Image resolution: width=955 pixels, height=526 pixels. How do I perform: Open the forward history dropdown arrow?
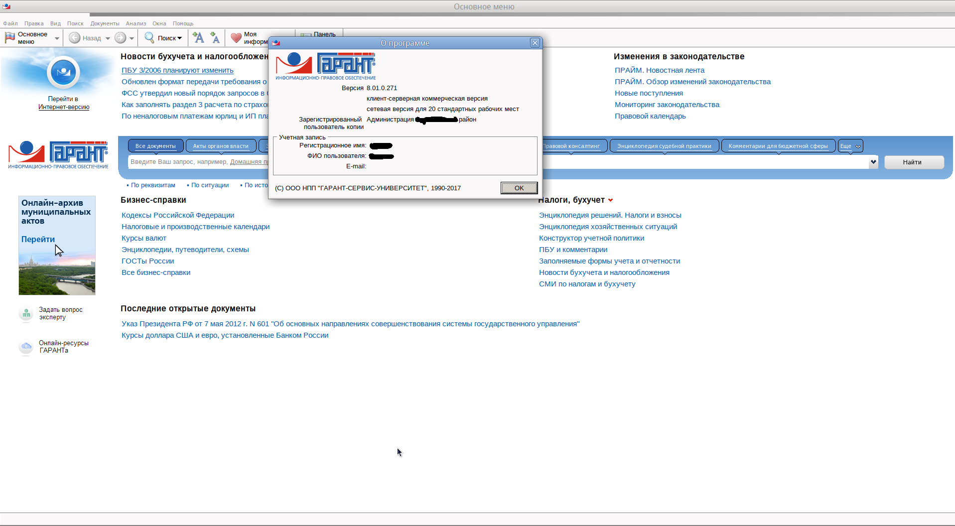pos(132,38)
